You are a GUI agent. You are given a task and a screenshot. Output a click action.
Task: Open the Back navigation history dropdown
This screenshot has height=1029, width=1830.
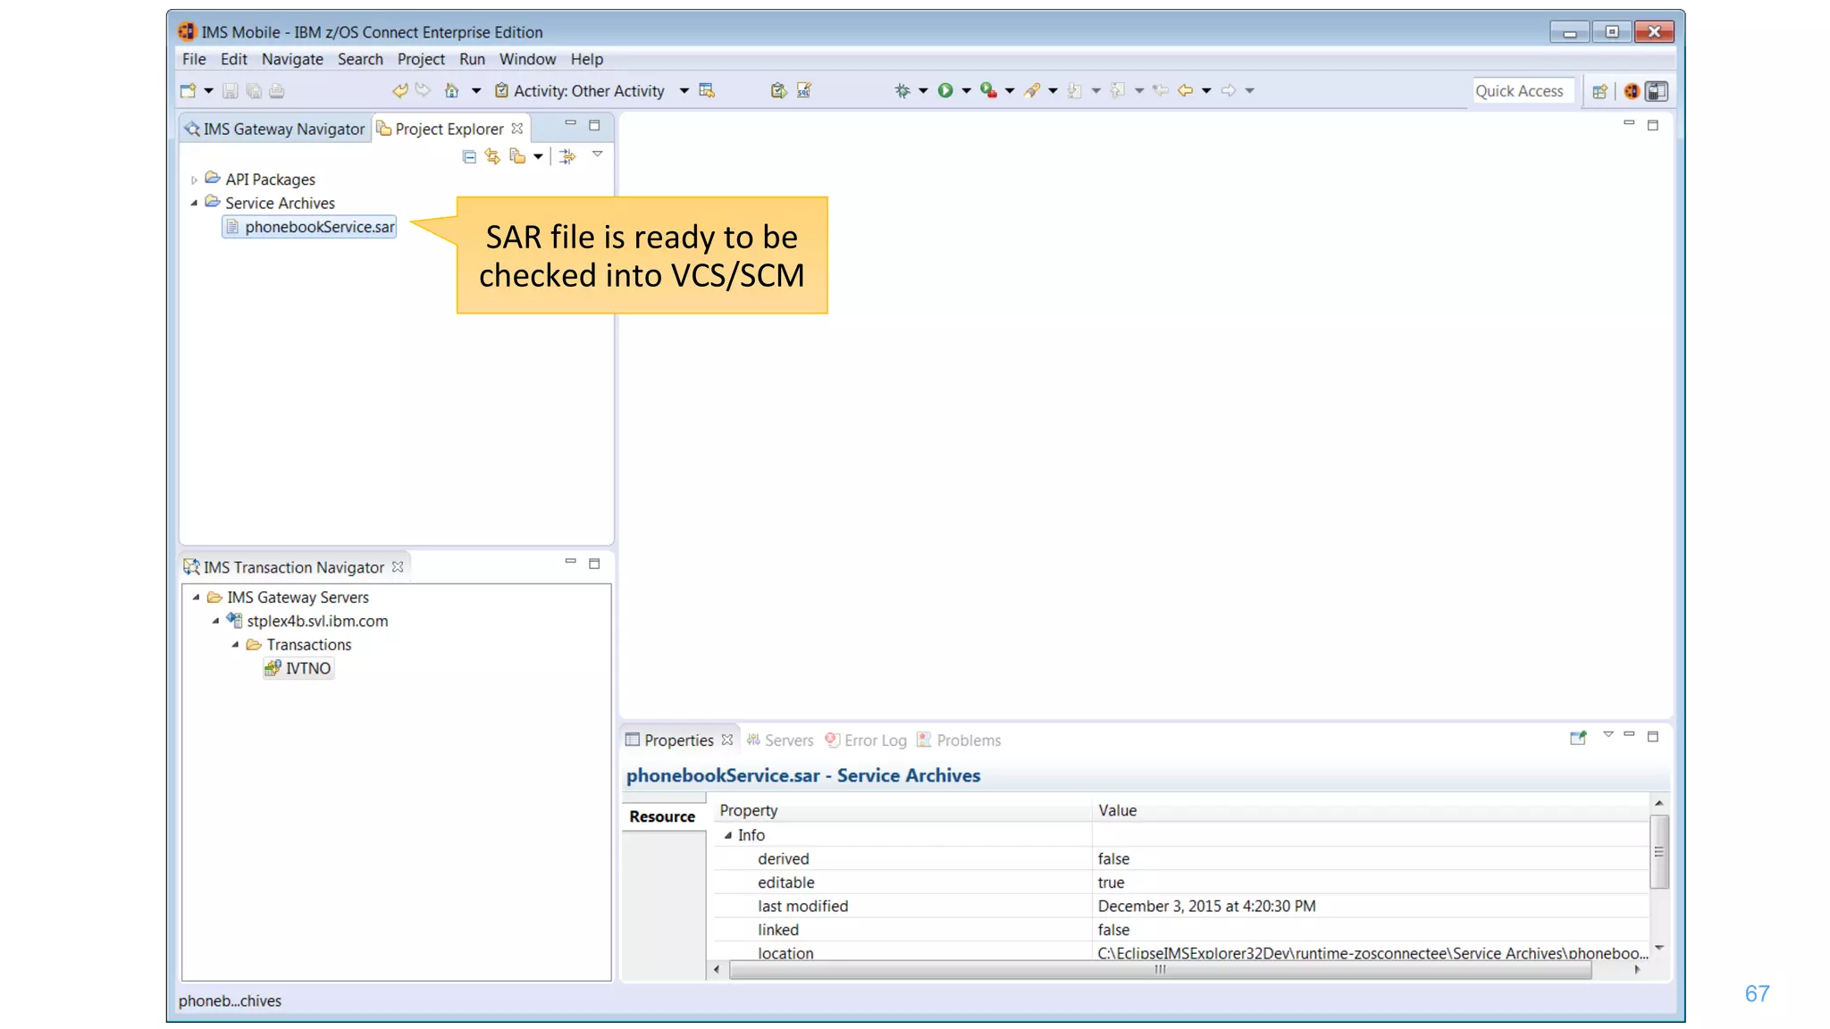[x=1206, y=90]
